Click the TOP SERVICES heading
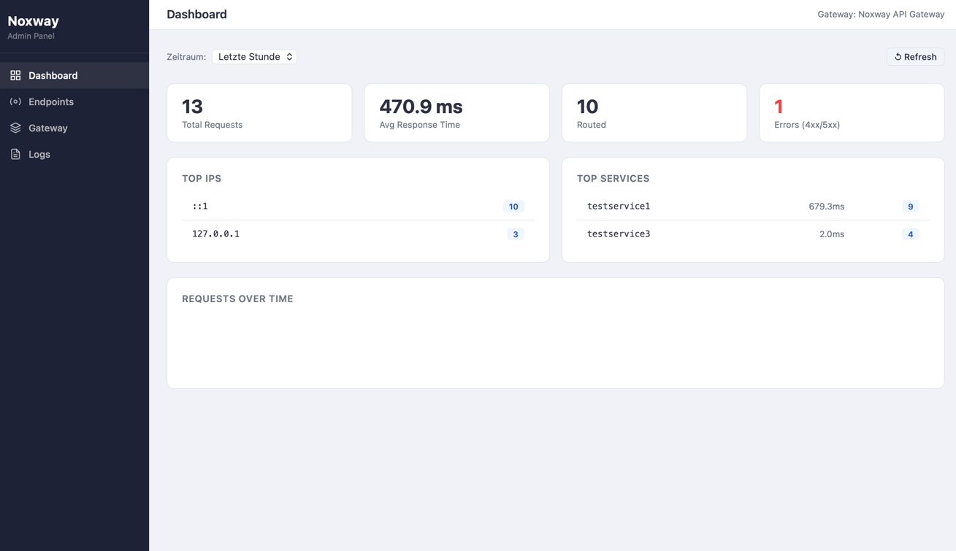 tap(613, 178)
